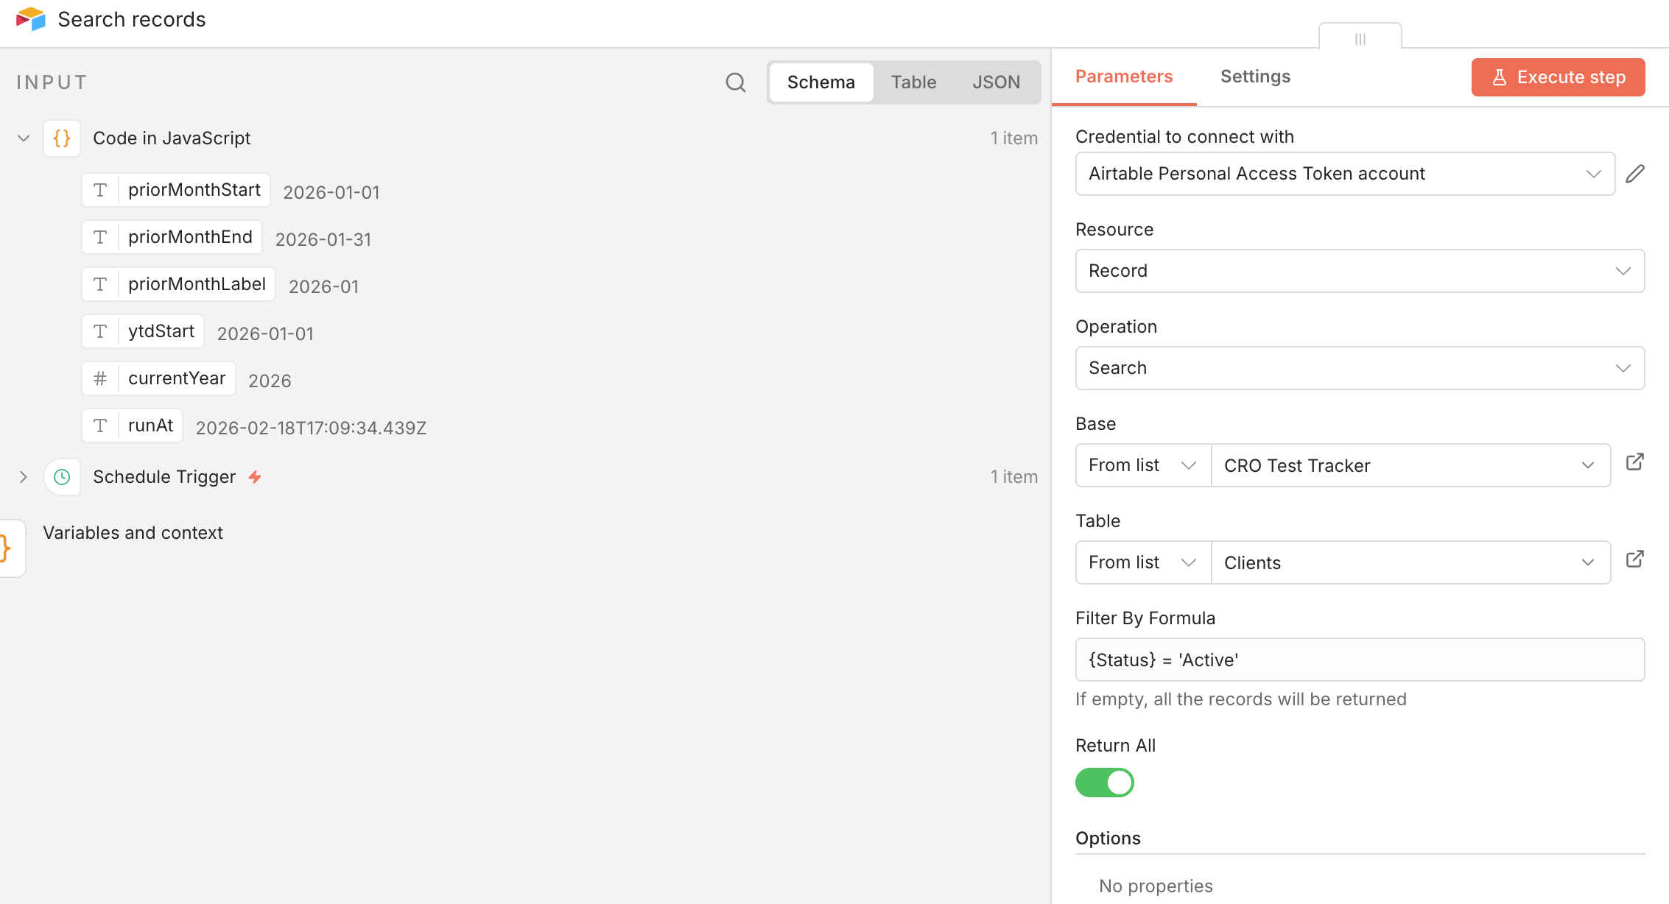1669x904 pixels.
Task: Click the search magnifier icon in Input panel
Action: (735, 82)
